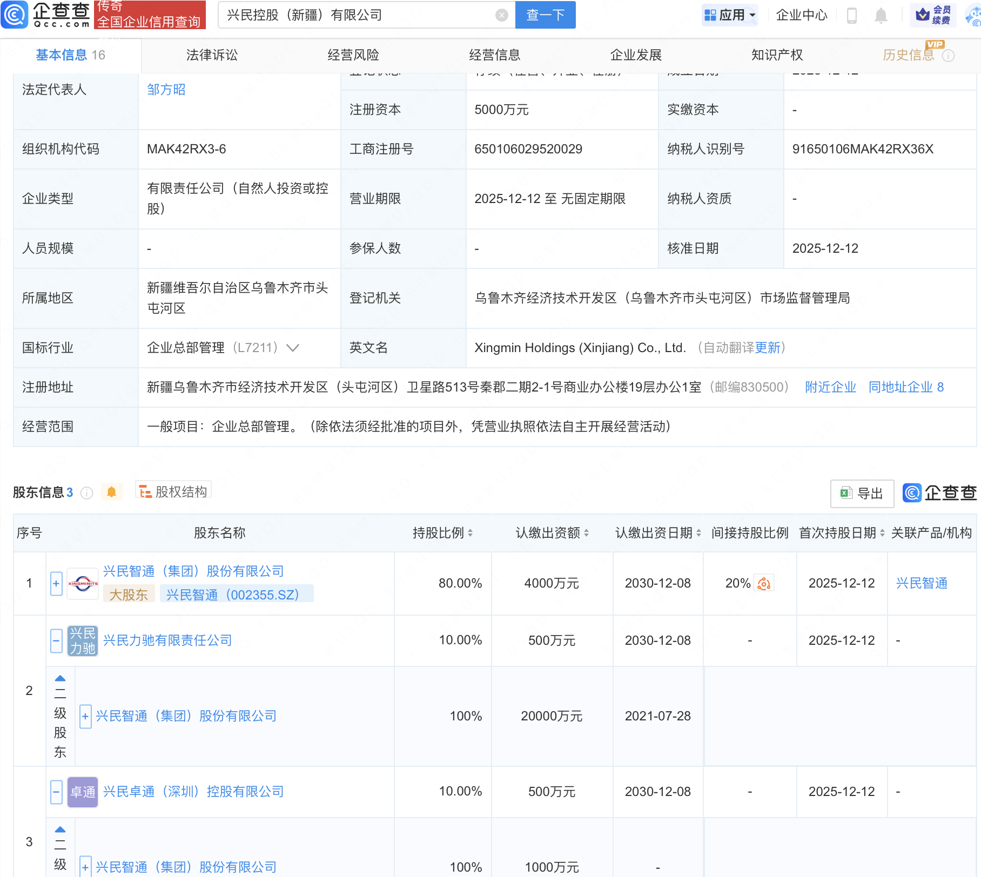
Task: Click the 企查查 logo icon
Action: pos(15,15)
